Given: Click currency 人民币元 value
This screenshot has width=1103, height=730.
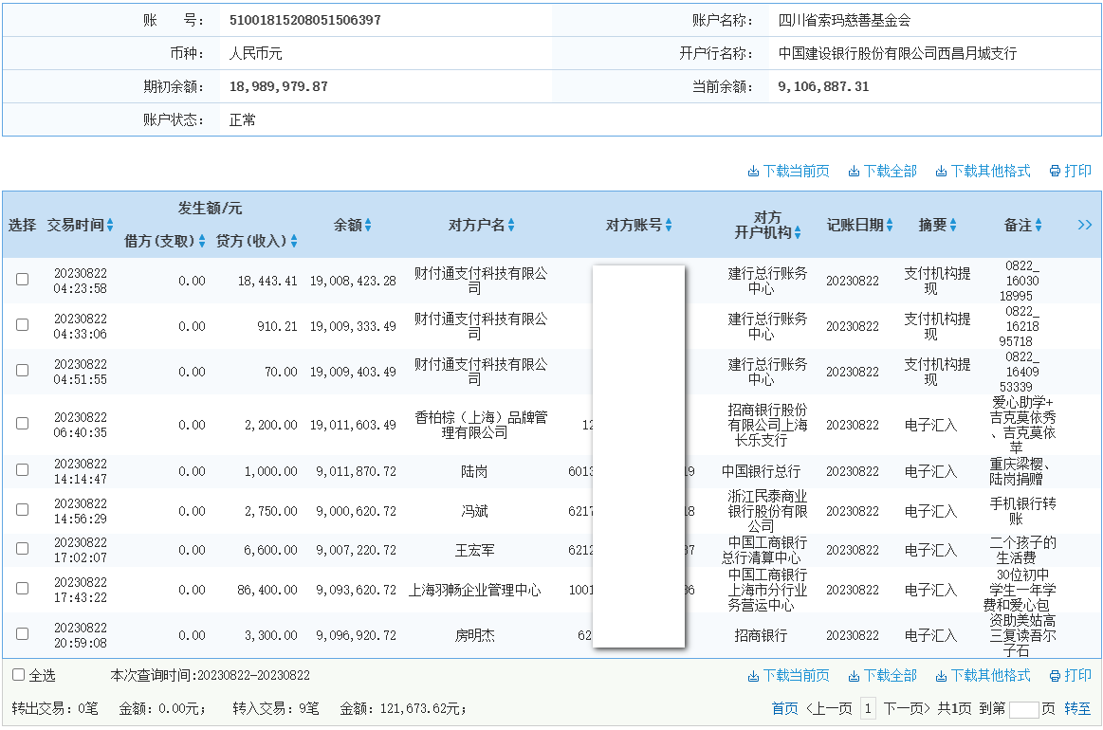Looking at the screenshot, I should tap(255, 53).
